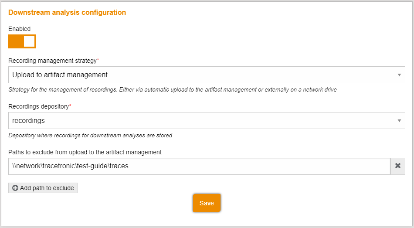Click the Add path to exclude button
Image resolution: width=414 pixels, height=228 pixels.
[x=43, y=188]
